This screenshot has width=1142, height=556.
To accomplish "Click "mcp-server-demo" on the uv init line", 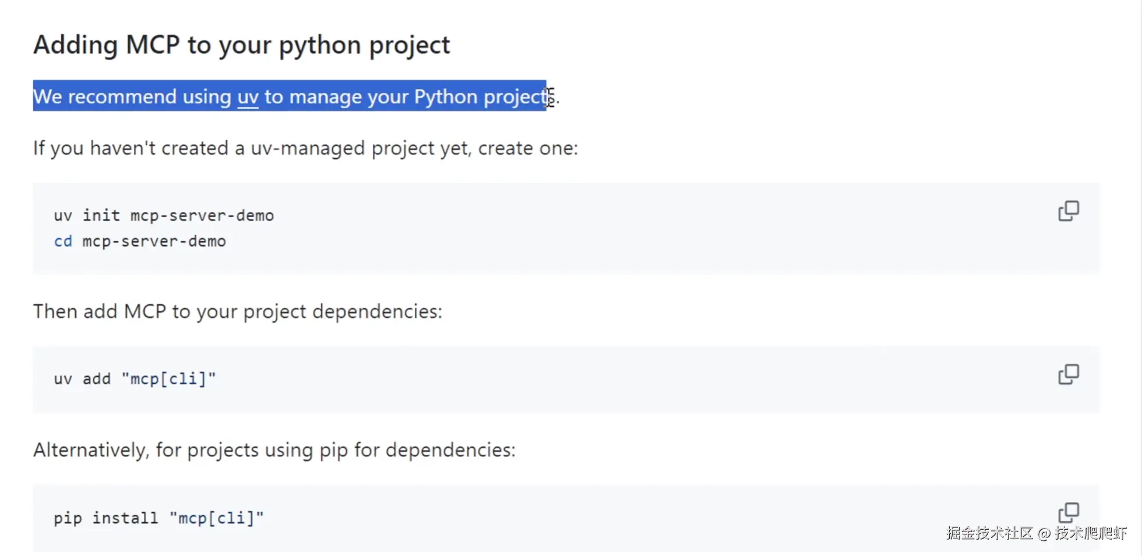I will point(202,215).
